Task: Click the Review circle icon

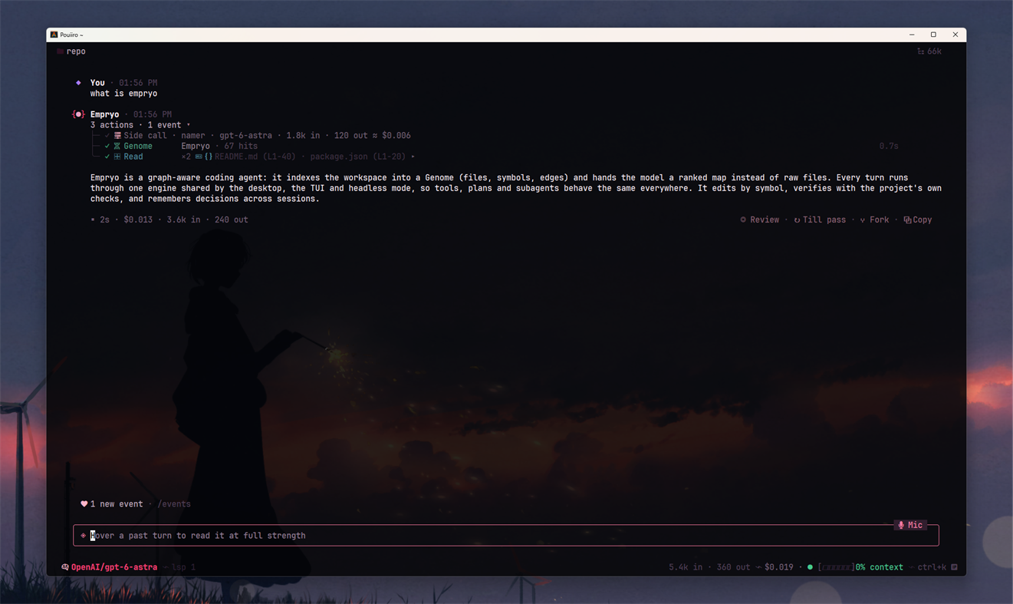Action: [x=743, y=219]
